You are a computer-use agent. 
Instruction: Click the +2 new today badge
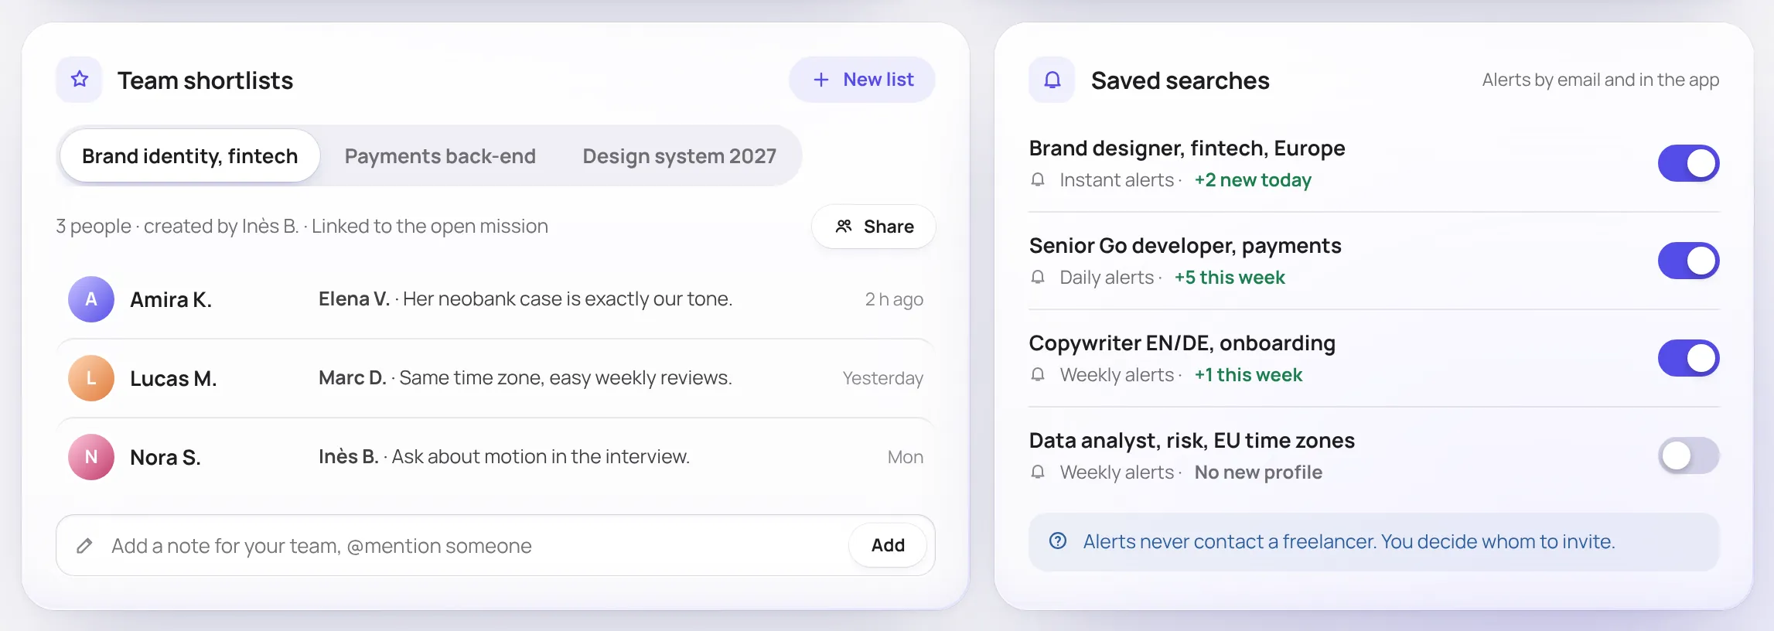1253,180
